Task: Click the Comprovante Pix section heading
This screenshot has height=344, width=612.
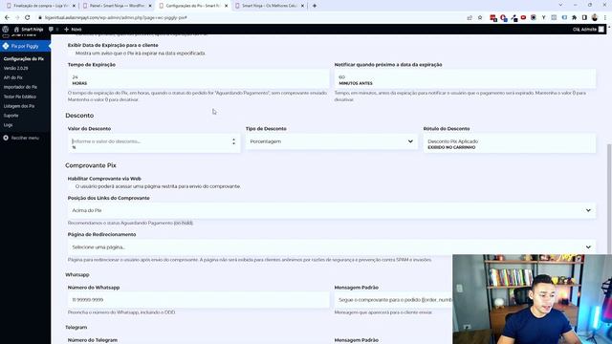Action: [x=91, y=165]
